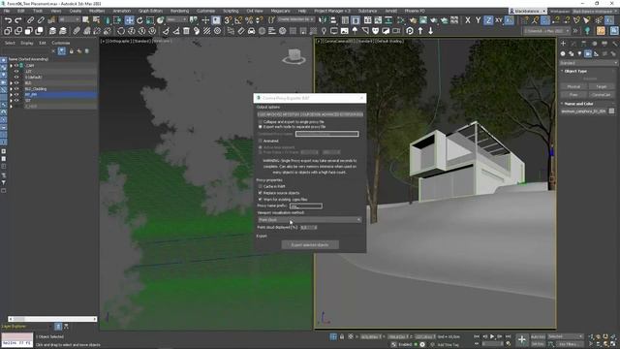Open the Viewport visualization method dropdown
This screenshot has height=349, width=620.
point(309,220)
